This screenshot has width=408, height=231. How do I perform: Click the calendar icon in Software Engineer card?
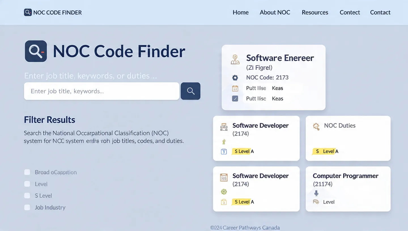(235, 88)
